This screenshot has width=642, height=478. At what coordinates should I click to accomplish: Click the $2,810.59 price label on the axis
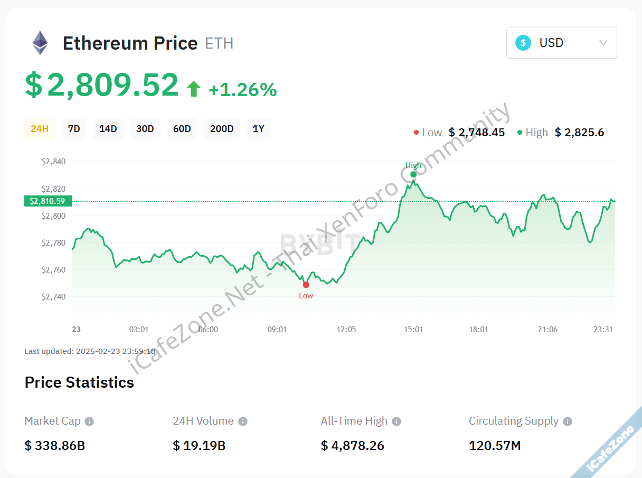tap(48, 201)
